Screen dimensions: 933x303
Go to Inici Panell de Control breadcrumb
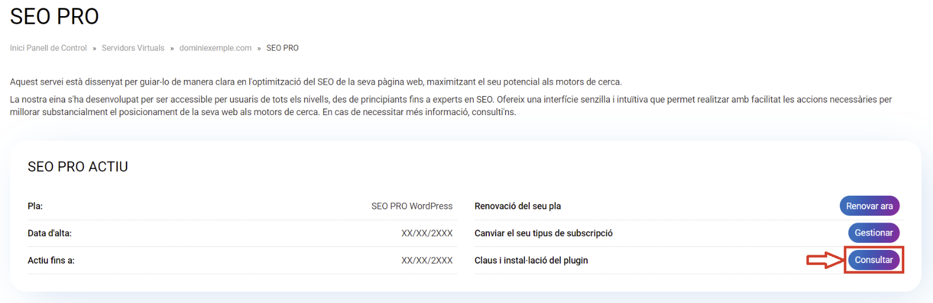(x=48, y=48)
